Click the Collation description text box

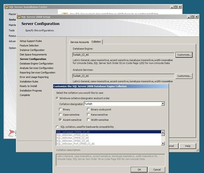pos(110,160)
